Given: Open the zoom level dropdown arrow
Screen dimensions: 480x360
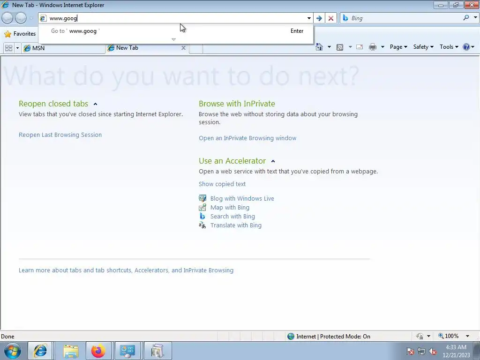Looking at the screenshot, I should pos(467,336).
